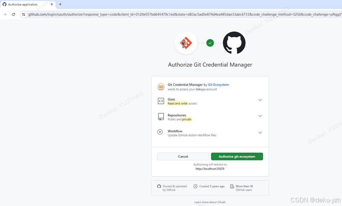The height and width of the screenshot is (206, 342).
Task: Click 'More than 1K GitHub users' text
Action: pos(244,188)
